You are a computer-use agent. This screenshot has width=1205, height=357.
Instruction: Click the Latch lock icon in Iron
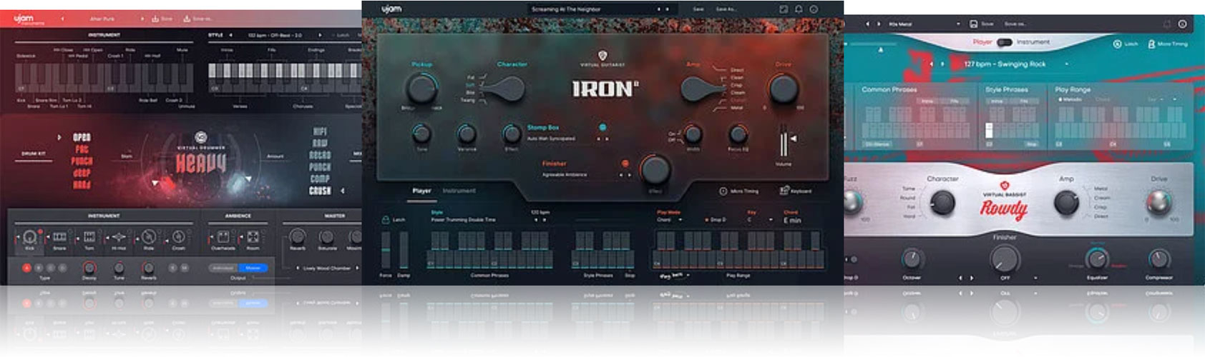coord(386,220)
